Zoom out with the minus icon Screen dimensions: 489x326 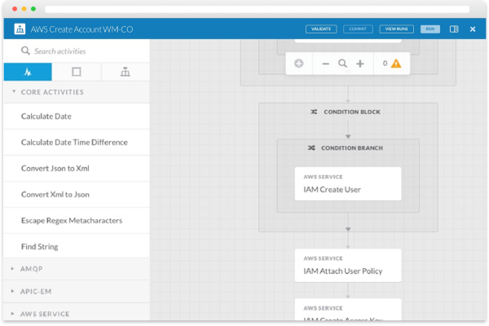(x=325, y=64)
